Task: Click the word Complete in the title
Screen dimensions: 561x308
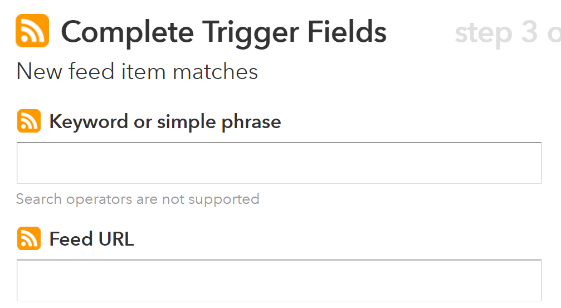Action: click(128, 33)
